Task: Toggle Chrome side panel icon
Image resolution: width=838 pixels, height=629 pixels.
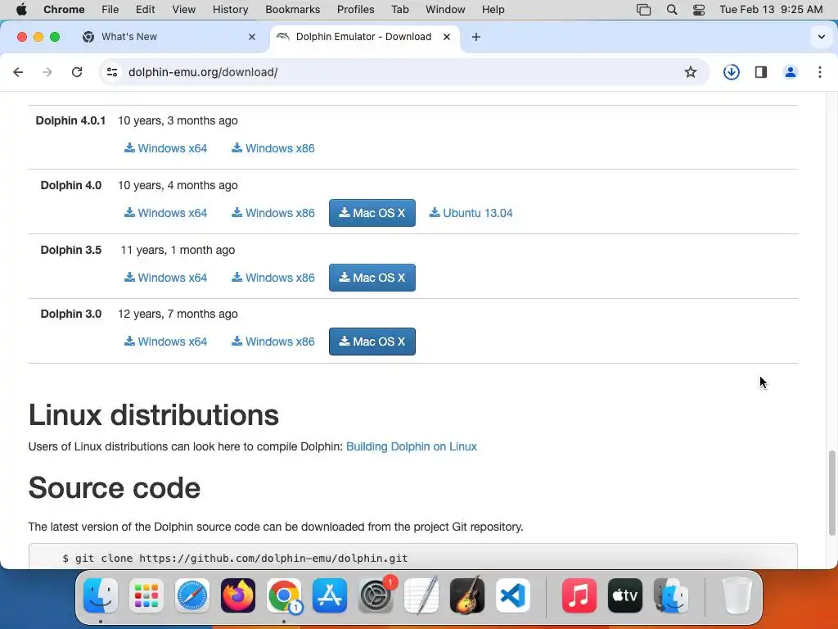Action: pos(761,72)
